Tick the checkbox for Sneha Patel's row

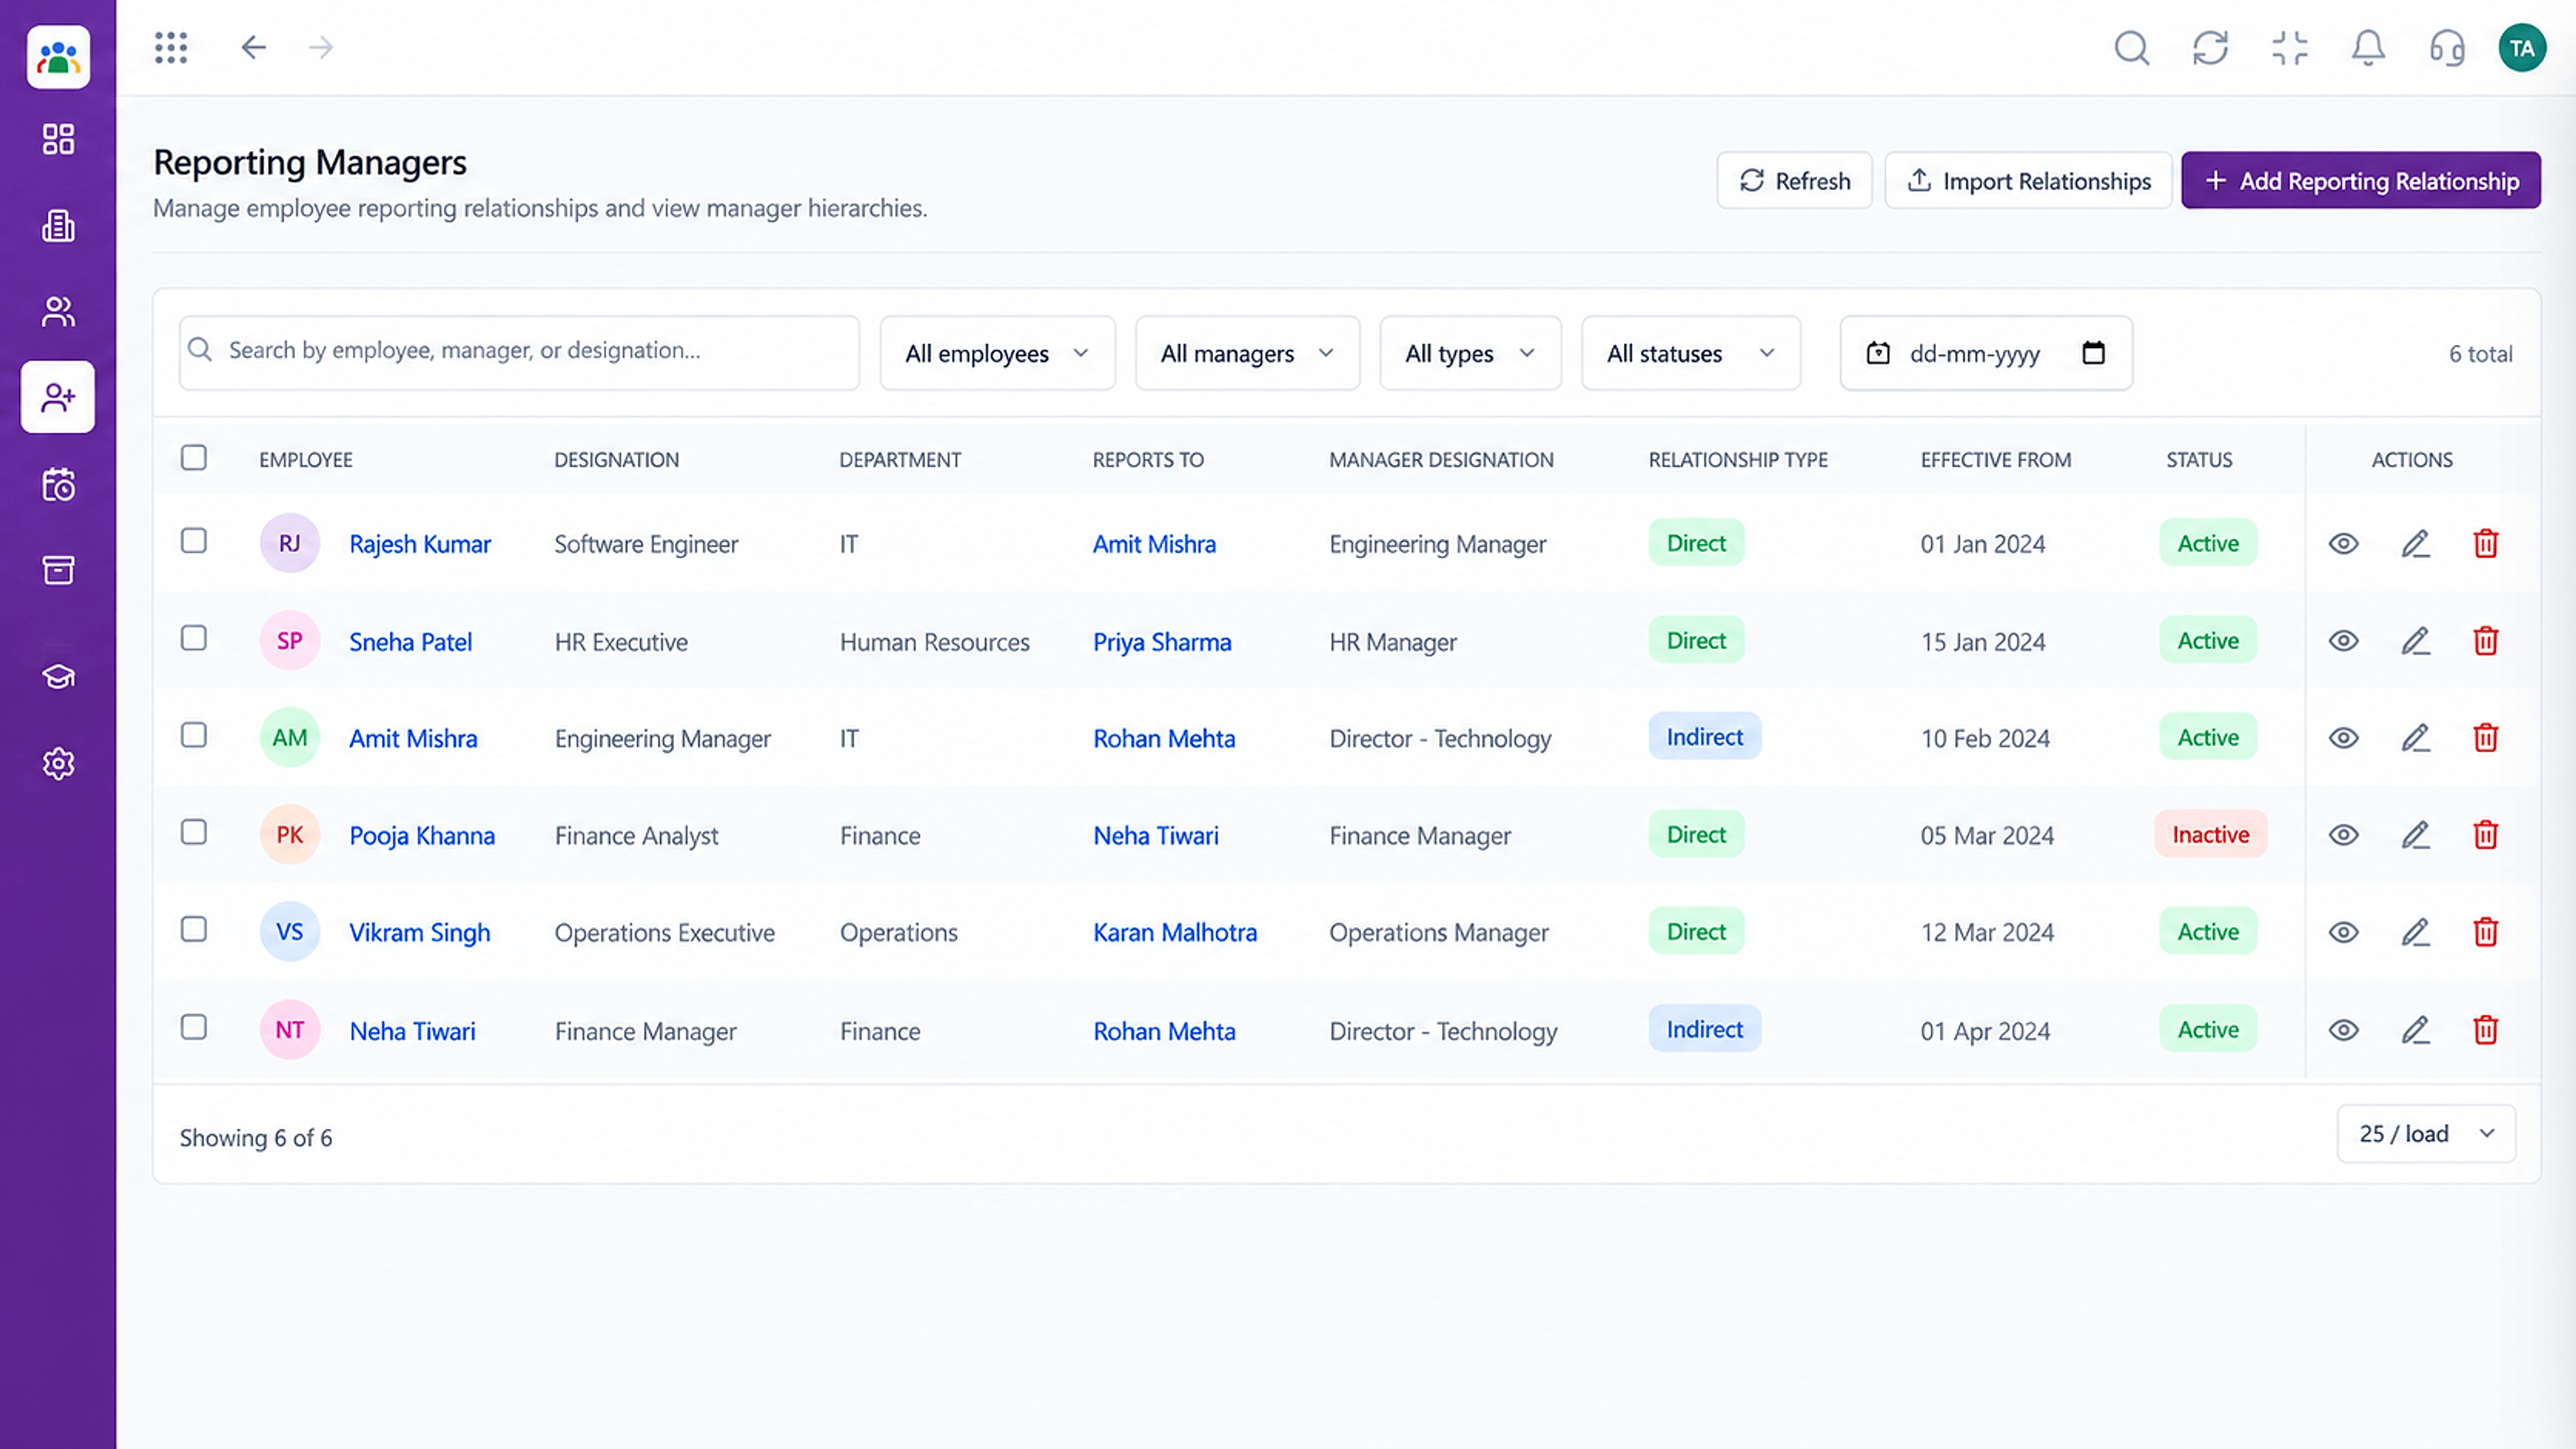coord(194,637)
